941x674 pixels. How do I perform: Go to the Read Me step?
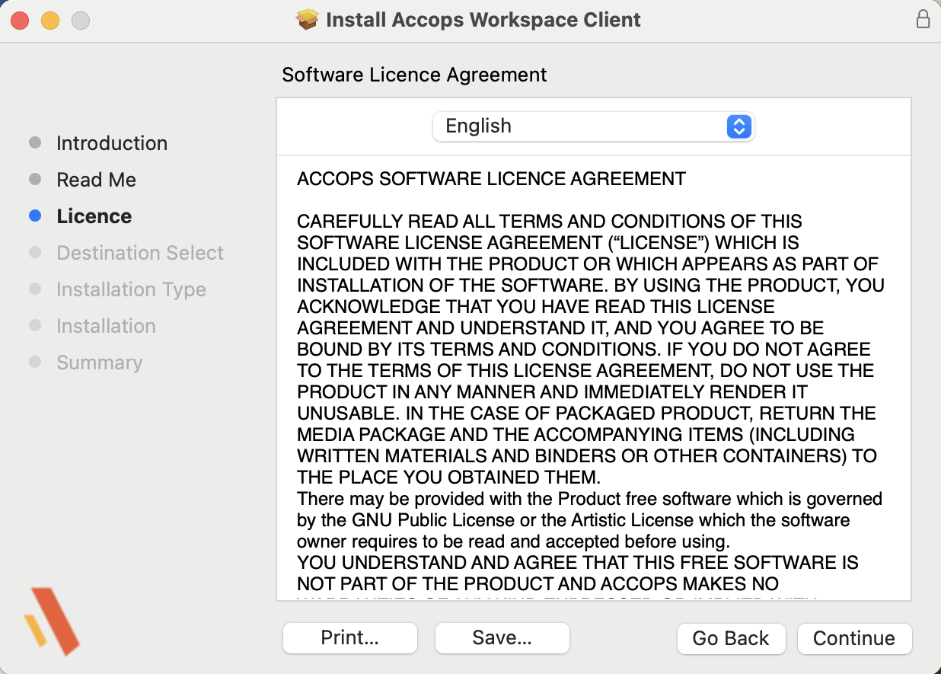[x=96, y=180]
